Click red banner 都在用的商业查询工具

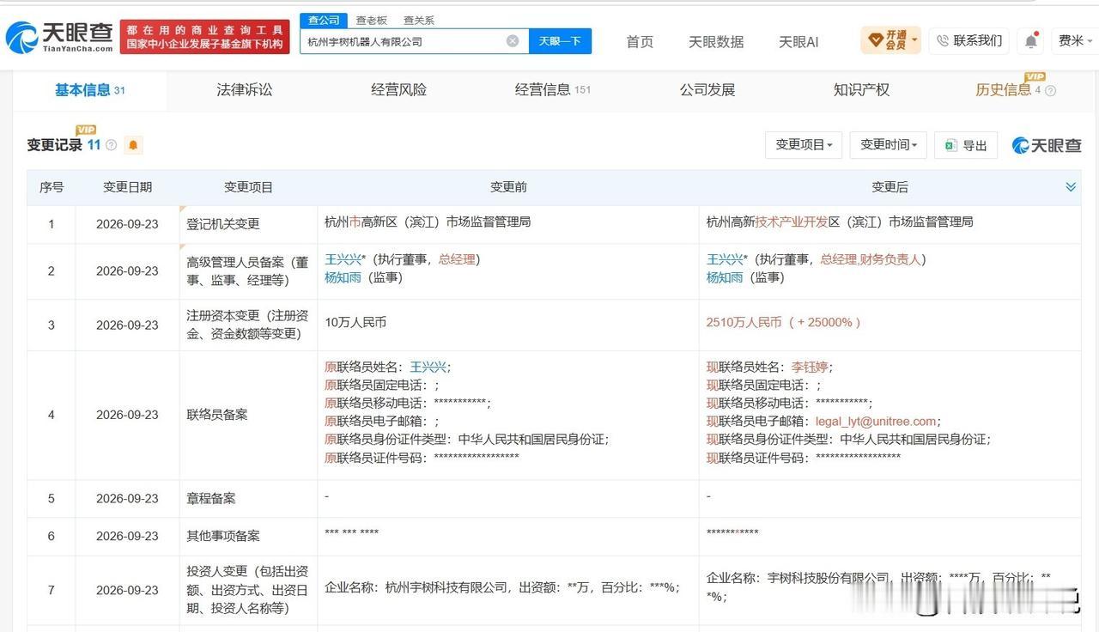click(x=205, y=37)
